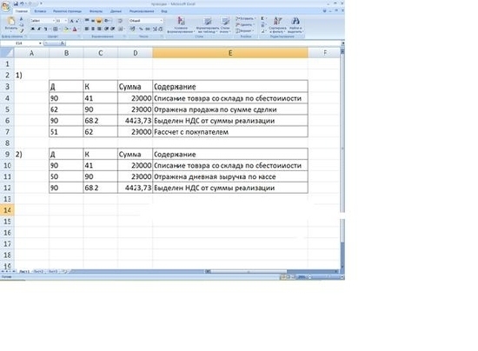Switch to sheet tab Лист2
The height and width of the screenshot is (351, 478).
38,271
